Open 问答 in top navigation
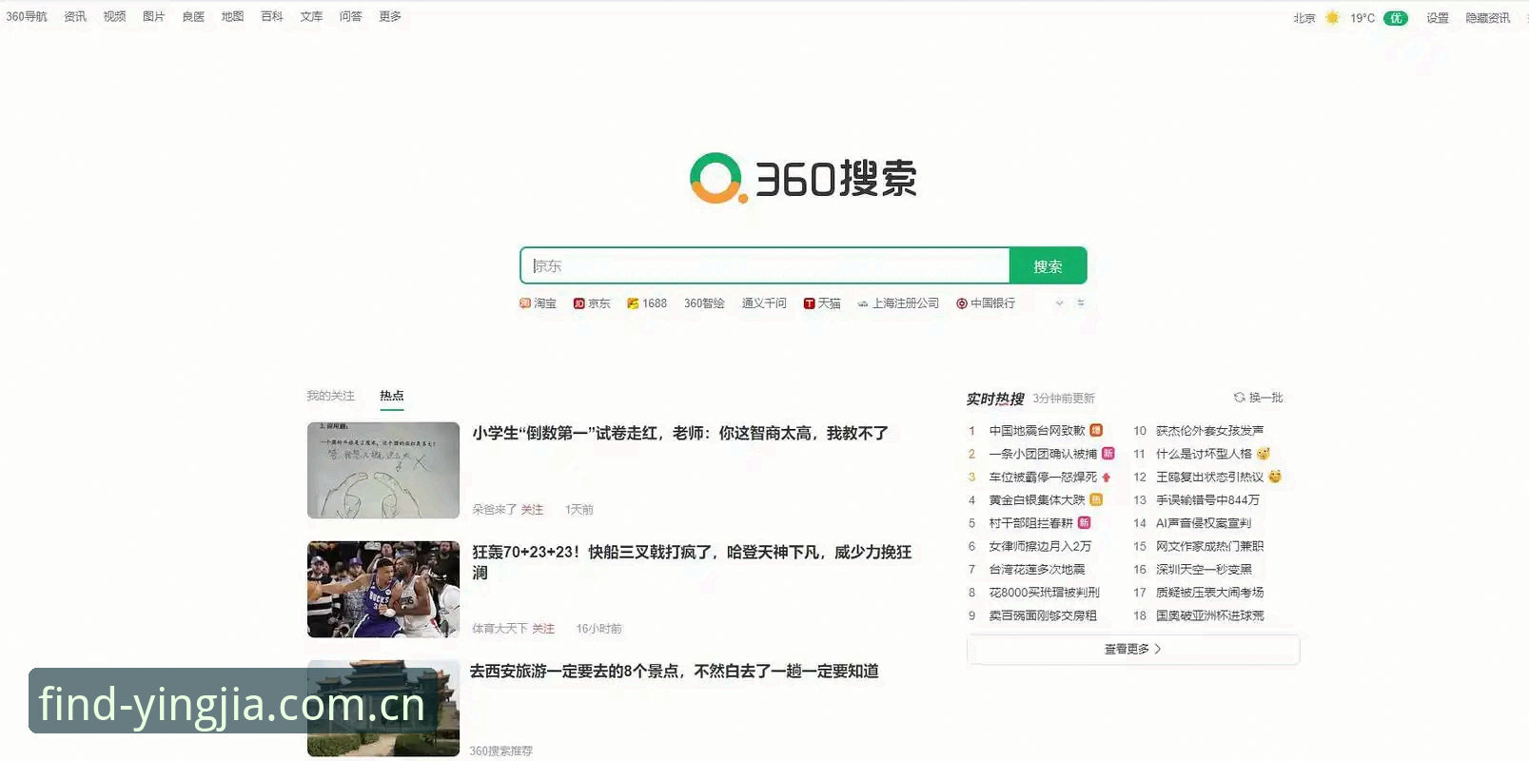Screen dimensions: 1529x761 (x=351, y=16)
